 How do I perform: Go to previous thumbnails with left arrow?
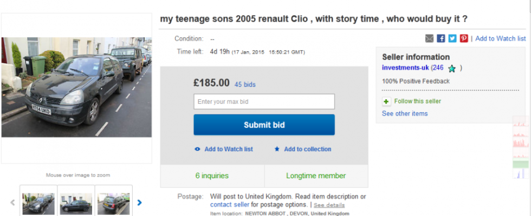12,203
